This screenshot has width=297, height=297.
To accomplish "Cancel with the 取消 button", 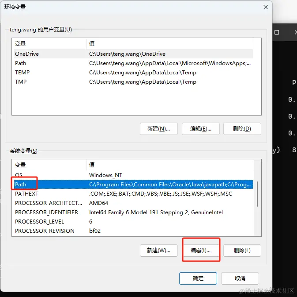I will [x=240, y=278].
